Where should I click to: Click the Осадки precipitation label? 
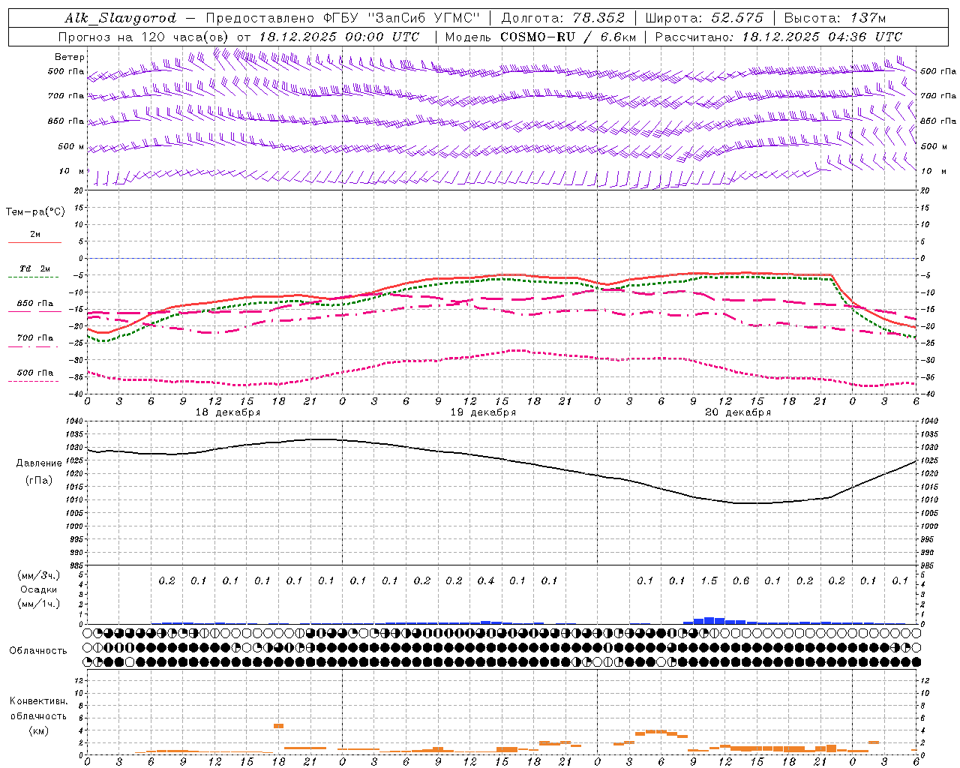(x=37, y=589)
